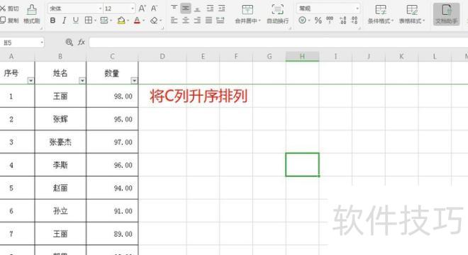468x255 pixels.
Task: Open the font name box showing 宋体
Action: (74, 8)
